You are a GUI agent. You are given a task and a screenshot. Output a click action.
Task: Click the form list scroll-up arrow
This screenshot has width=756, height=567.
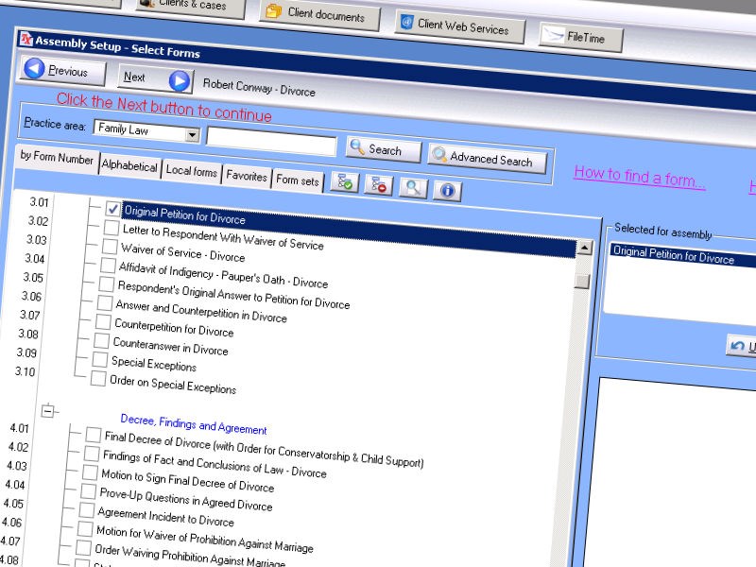click(x=584, y=248)
